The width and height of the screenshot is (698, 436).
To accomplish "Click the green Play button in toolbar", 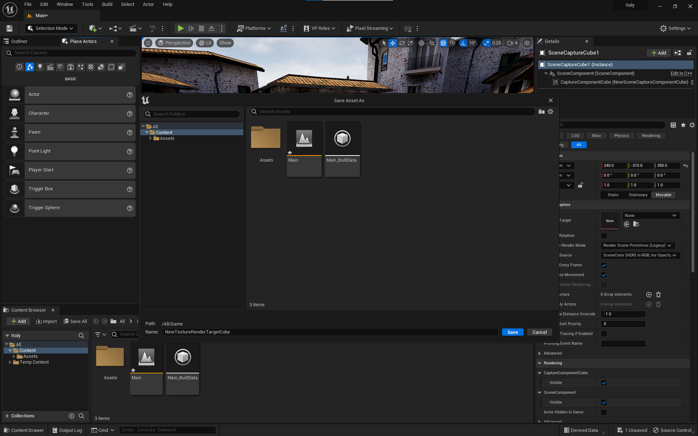I will pyautogui.click(x=181, y=28).
